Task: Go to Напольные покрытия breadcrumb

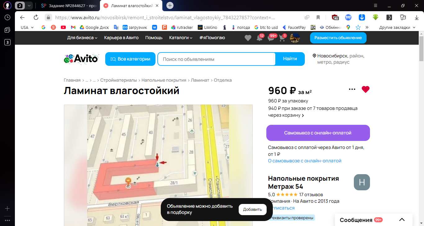Action: click(164, 80)
